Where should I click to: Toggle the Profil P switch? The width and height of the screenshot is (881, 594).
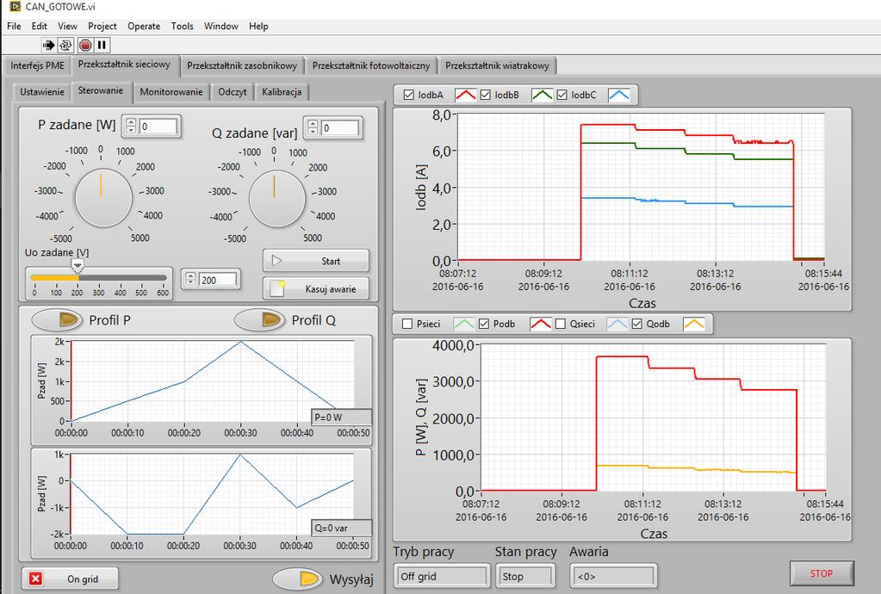58,320
